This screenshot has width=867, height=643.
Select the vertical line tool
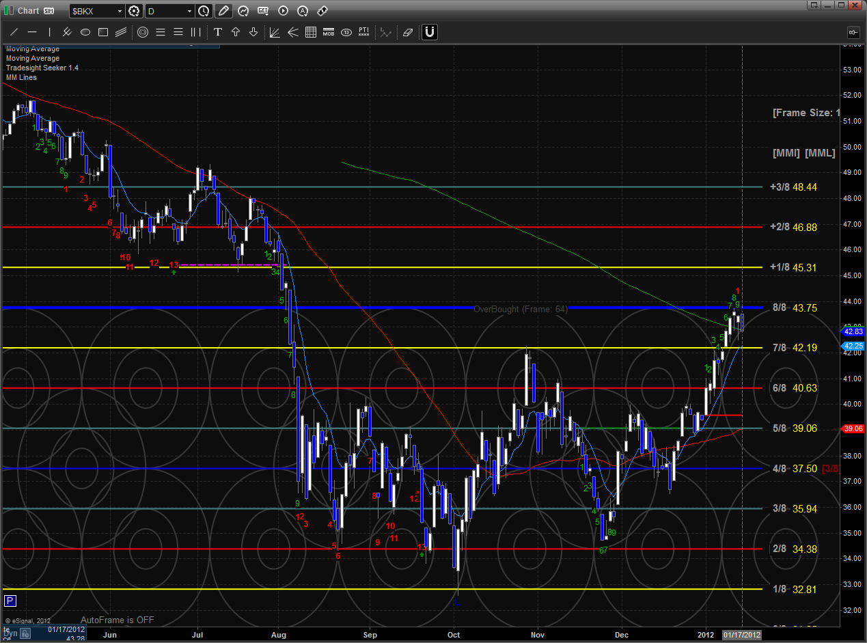pos(50,32)
